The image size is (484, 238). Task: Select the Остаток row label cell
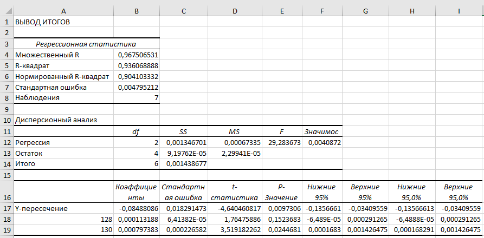[x=63, y=153]
